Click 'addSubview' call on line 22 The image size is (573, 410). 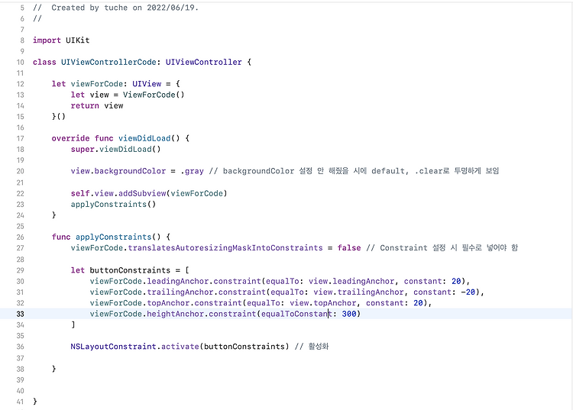pyautogui.click(x=142, y=193)
